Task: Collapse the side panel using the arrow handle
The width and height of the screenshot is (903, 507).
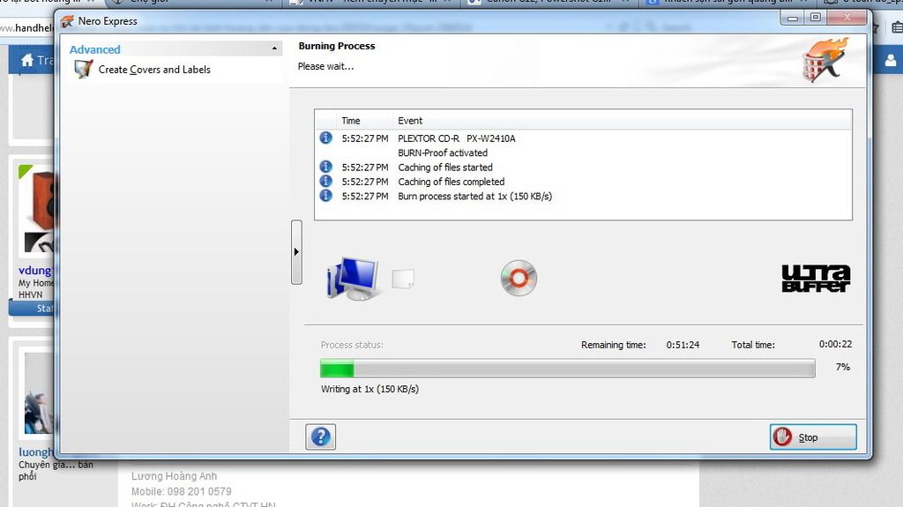Action: click(296, 252)
